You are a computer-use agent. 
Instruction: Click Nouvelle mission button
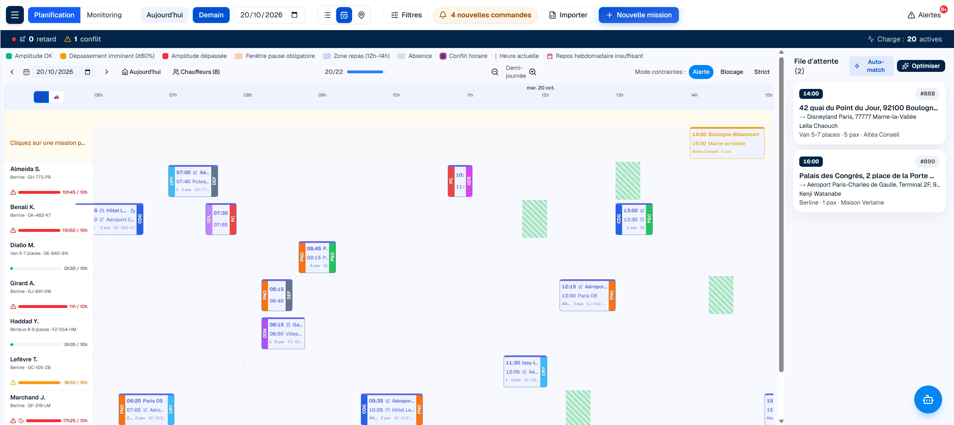[639, 15]
